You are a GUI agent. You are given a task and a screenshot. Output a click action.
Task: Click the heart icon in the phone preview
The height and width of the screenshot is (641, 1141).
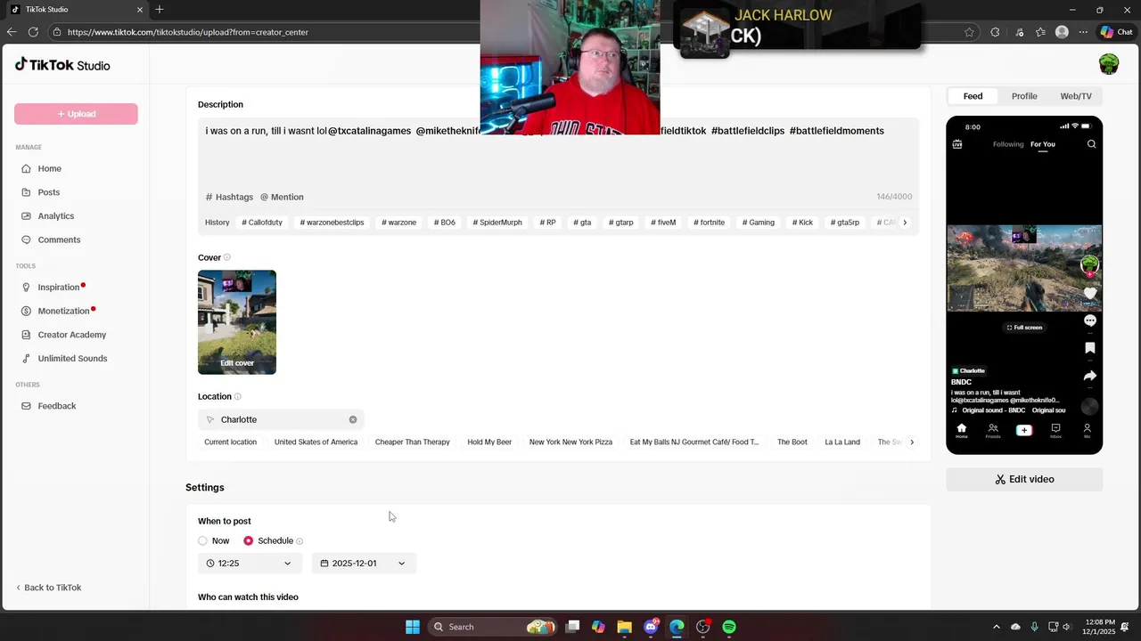(x=1089, y=293)
